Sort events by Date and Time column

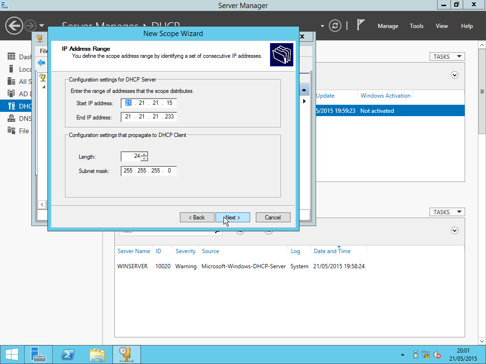pyautogui.click(x=332, y=251)
